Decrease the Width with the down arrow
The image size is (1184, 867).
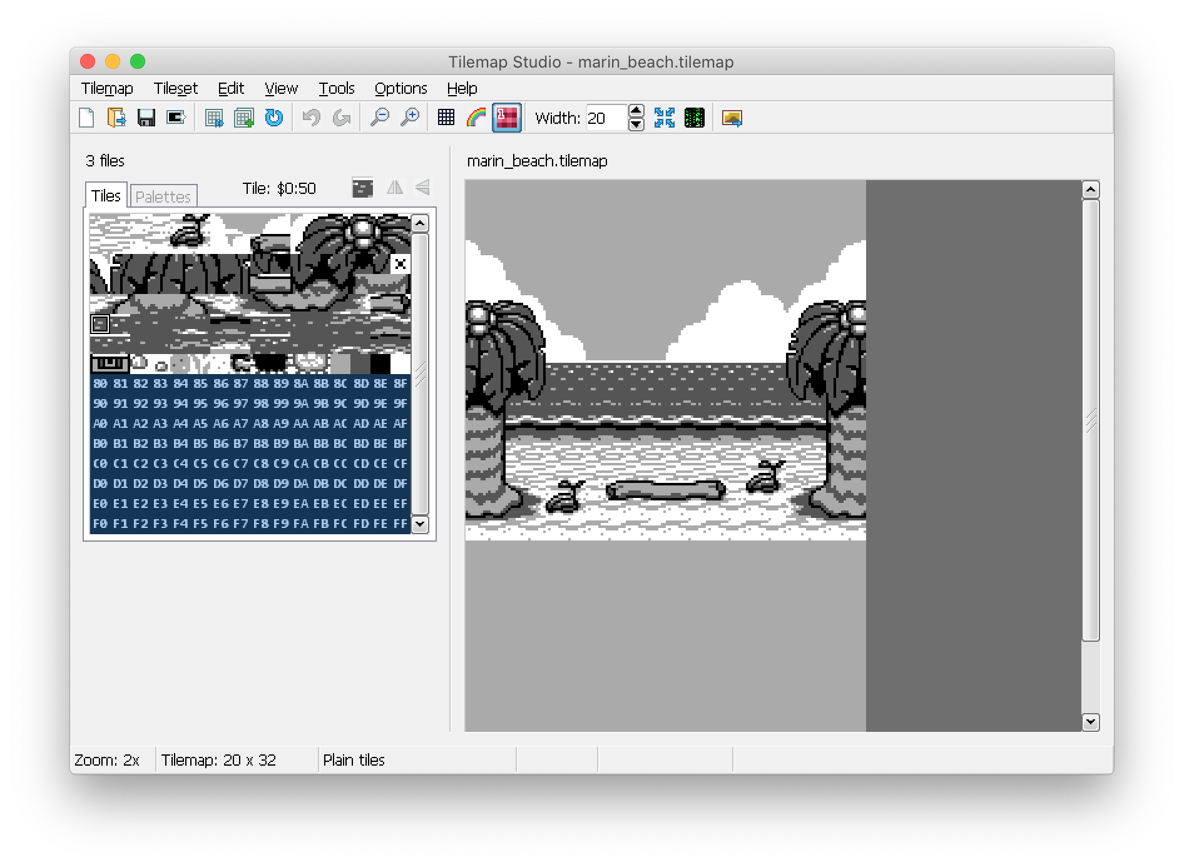point(636,124)
